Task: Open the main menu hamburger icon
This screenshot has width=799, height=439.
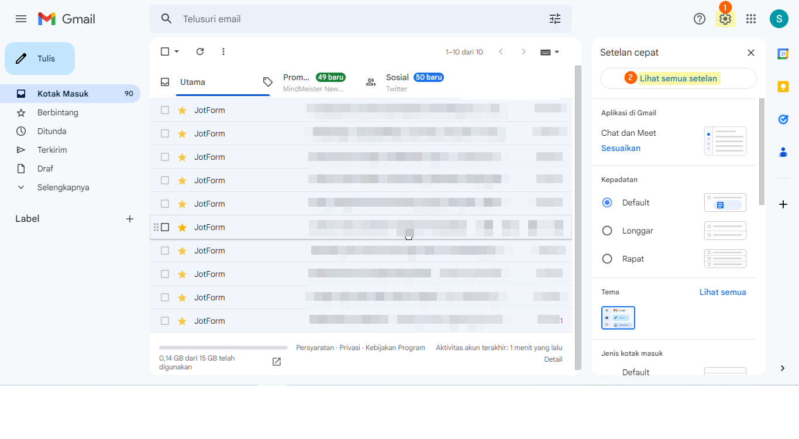Action: (x=21, y=19)
